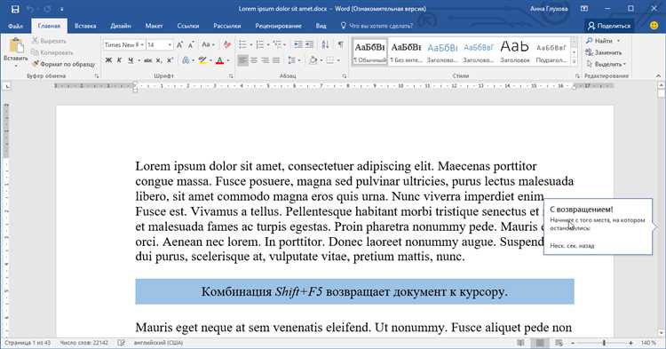Toggle underline Ч formatting

point(131,60)
